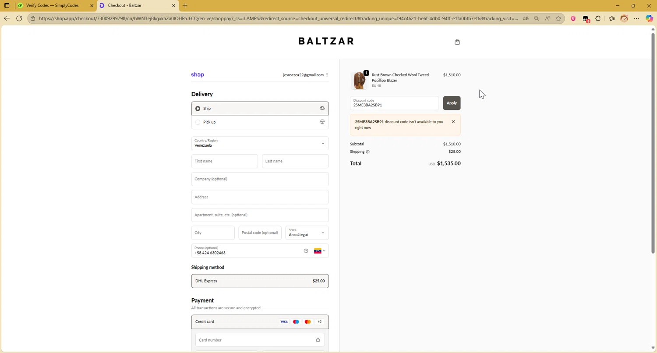Click the delivery truck icon in Ship row

(322, 108)
